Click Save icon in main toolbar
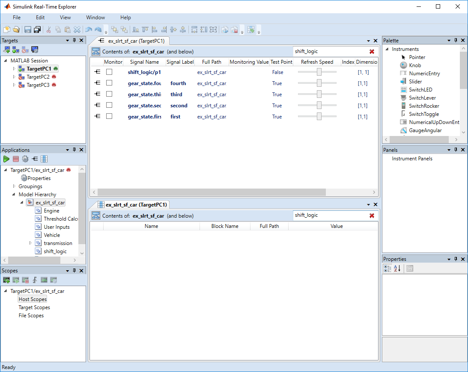The image size is (468, 372). (28, 30)
